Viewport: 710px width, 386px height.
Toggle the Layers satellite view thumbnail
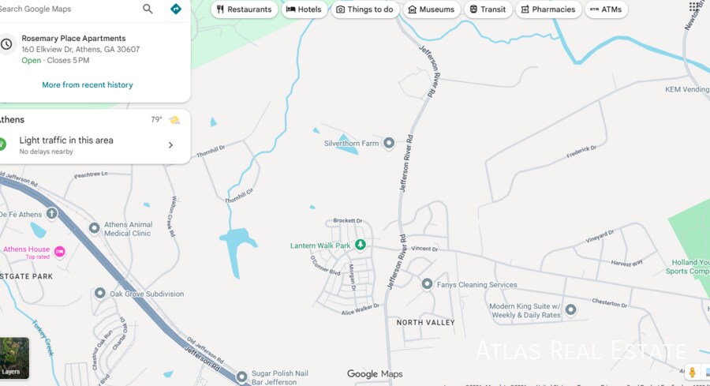pyautogui.click(x=13, y=358)
